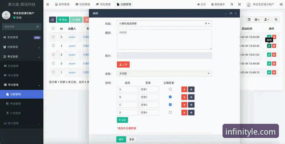This screenshot has width=285, height=144.
Task: Click the refresh button in table toolbar
Action: [x=52, y=20]
